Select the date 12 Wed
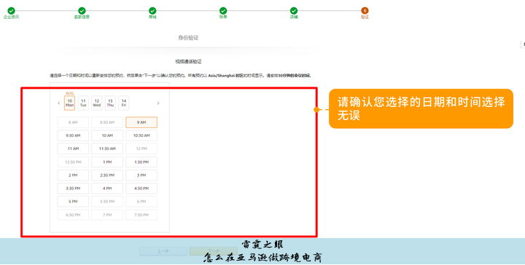 coord(97,103)
